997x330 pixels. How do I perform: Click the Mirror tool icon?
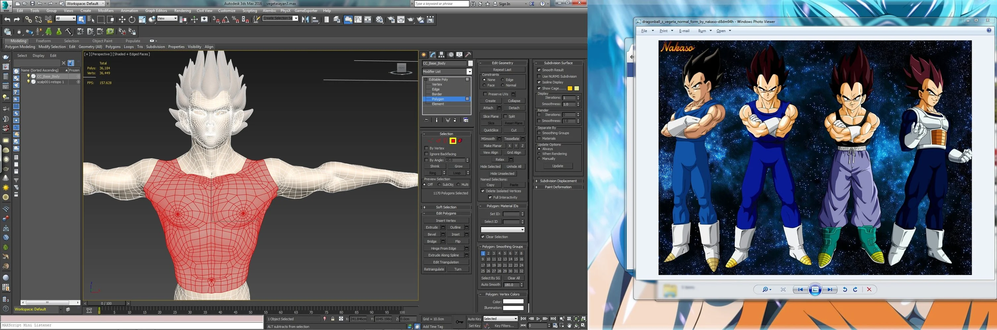tap(305, 19)
